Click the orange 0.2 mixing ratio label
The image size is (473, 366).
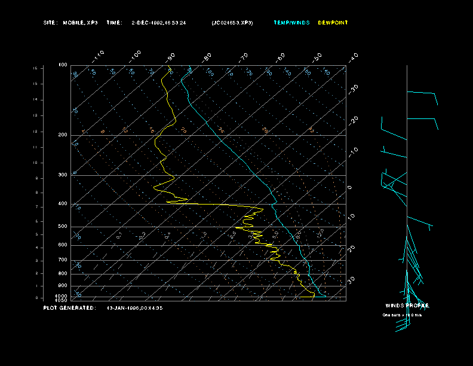coord(142,236)
